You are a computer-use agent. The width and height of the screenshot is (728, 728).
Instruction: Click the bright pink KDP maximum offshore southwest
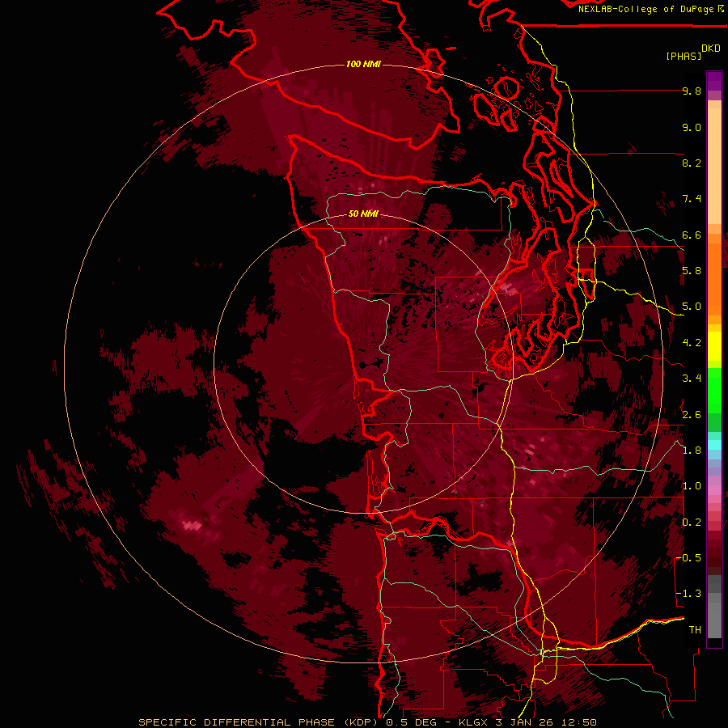[x=193, y=525]
